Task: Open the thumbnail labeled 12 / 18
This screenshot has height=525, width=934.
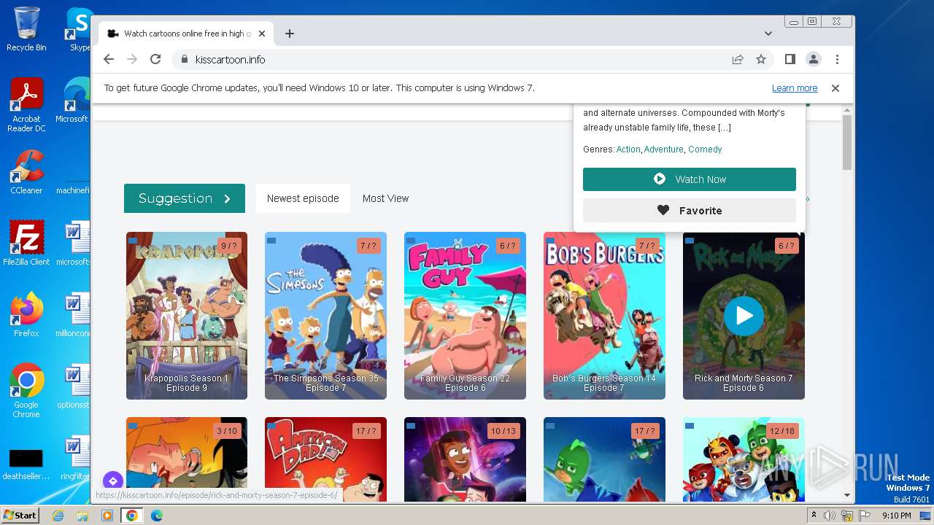Action: point(744,459)
